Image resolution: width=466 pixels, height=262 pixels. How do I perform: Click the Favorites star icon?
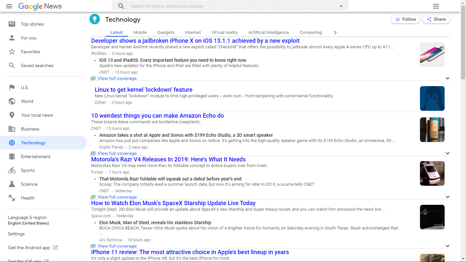point(12,52)
